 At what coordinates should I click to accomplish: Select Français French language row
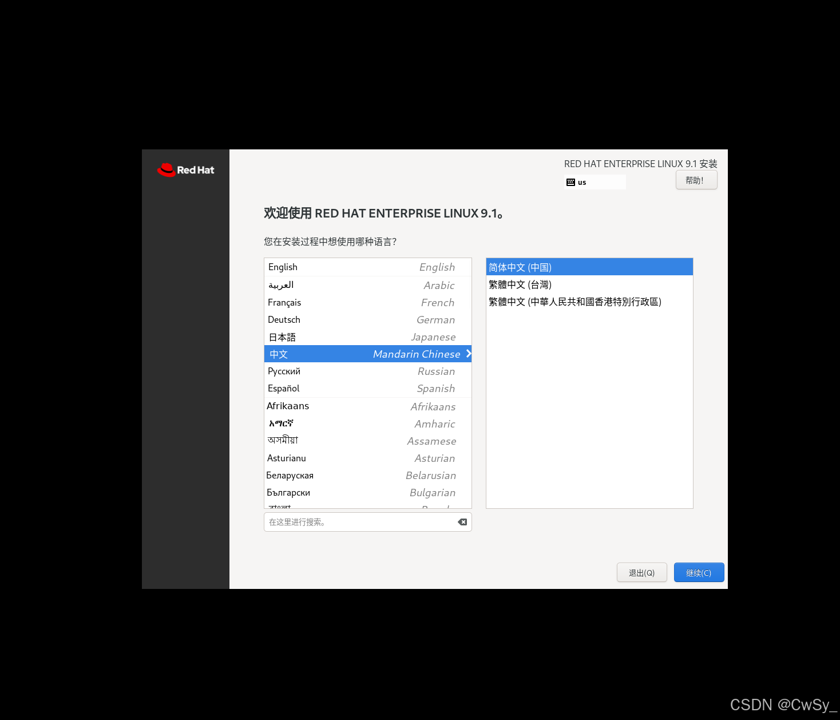click(367, 302)
